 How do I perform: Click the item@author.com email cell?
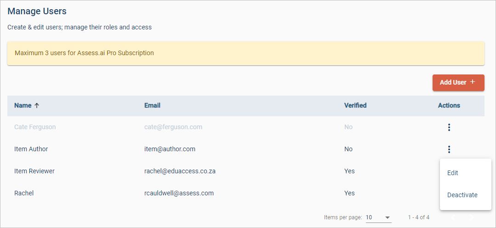click(x=170, y=149)
